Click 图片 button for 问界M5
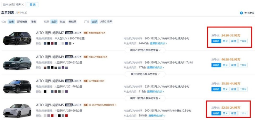 (x=225, y=113)
